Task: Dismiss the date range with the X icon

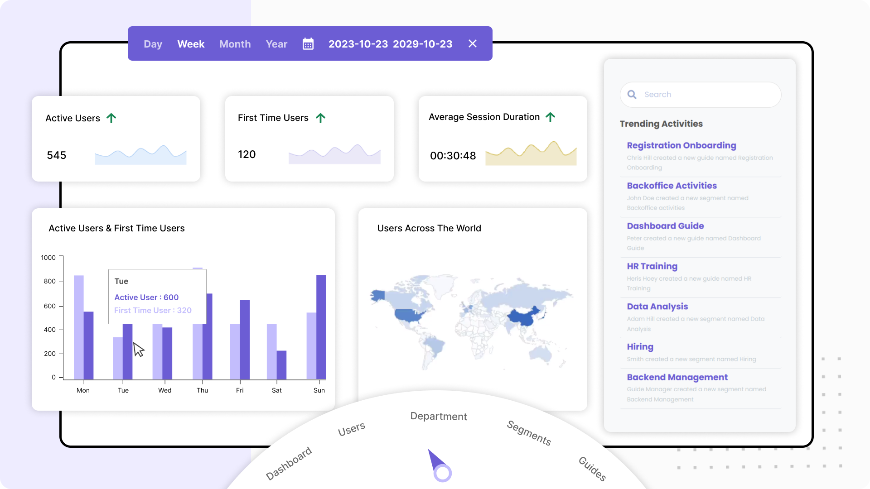Action: (x=473, y=43)
